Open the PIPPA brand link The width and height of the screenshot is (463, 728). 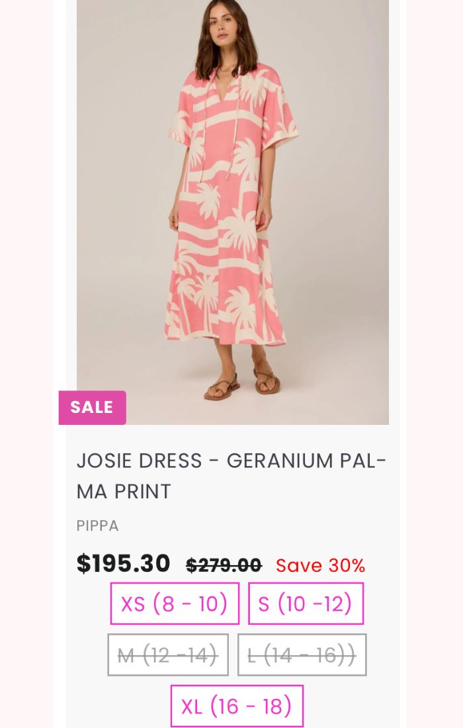pyautogui.click(x=97, y=526)
